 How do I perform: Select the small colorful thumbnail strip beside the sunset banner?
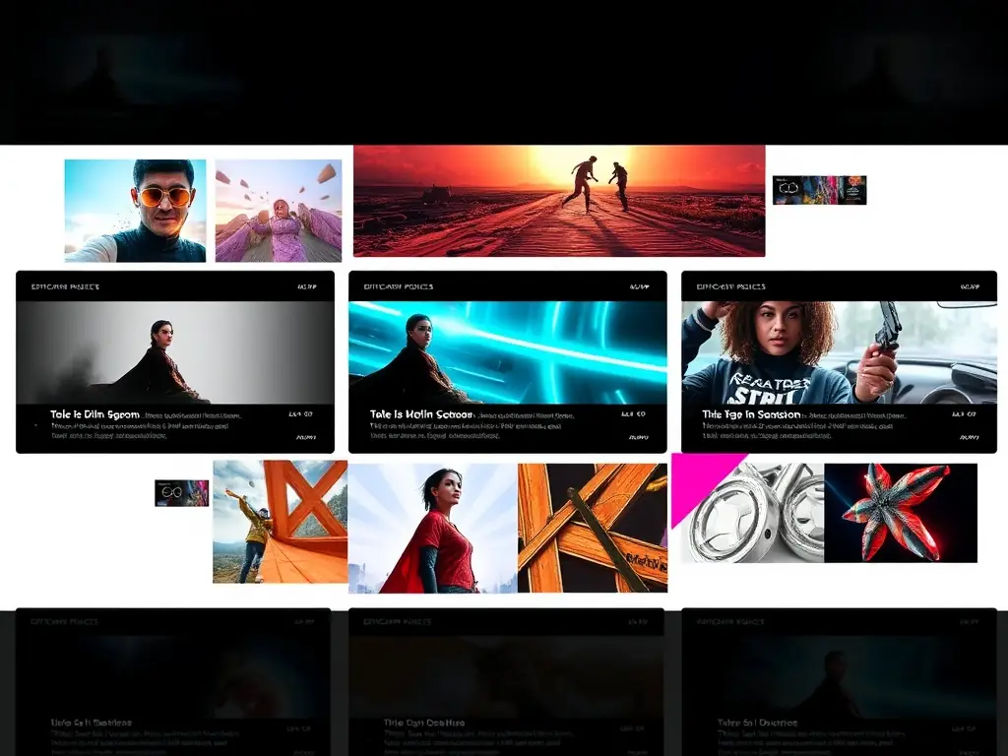click(x=820, y=190)
